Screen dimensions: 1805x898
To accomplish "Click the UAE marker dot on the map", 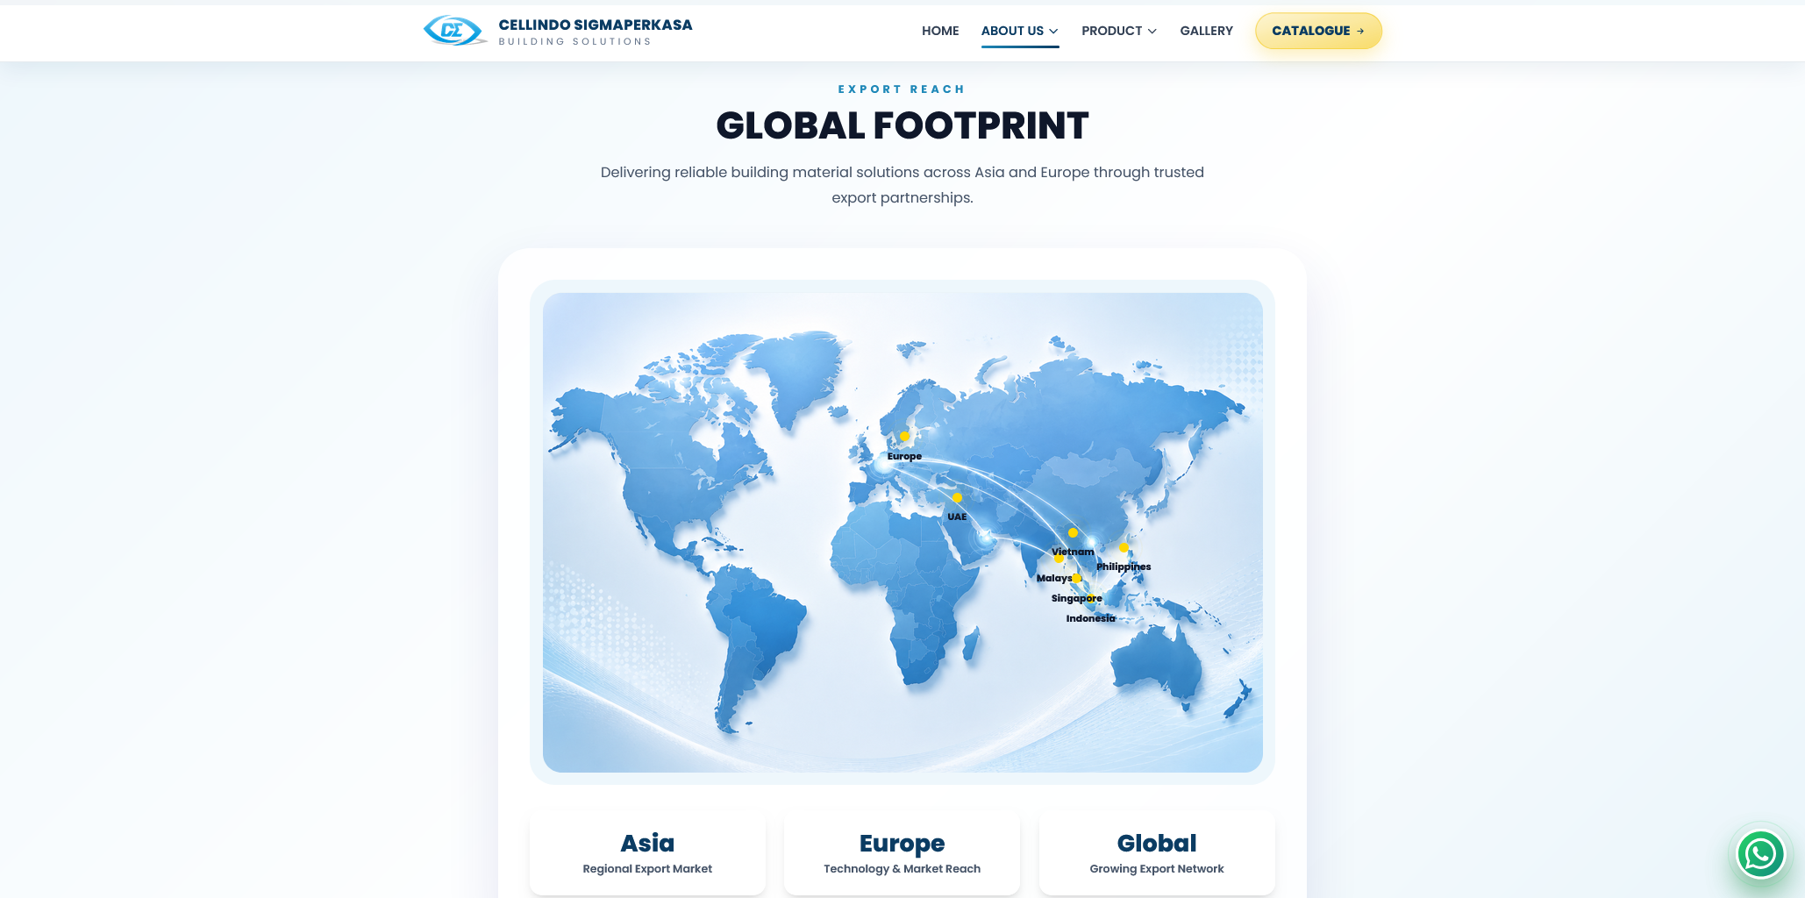I will coord(957,497).
